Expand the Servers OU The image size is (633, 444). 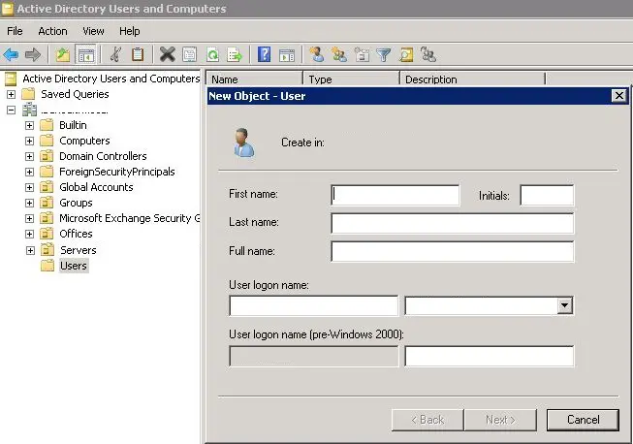pos(30,250)
